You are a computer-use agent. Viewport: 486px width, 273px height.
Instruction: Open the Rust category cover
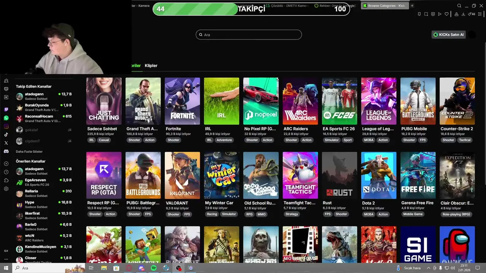click(339, 176)
